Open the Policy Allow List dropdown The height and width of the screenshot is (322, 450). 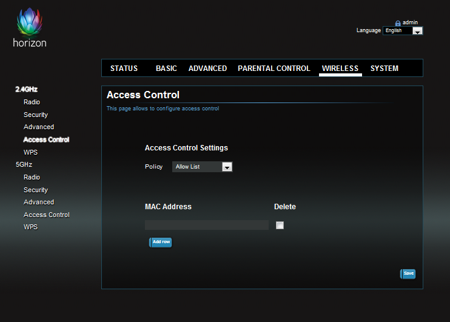pyautogui.click(x=202, y=167)
